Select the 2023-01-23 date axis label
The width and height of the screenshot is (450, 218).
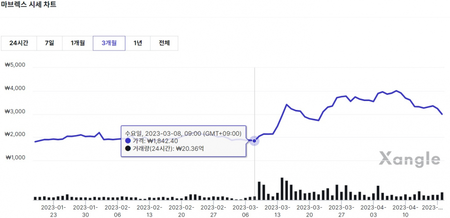[x=53, y=211]
